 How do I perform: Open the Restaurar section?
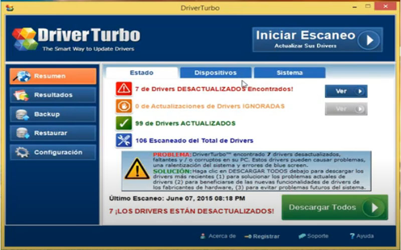[x=53, y=133]
